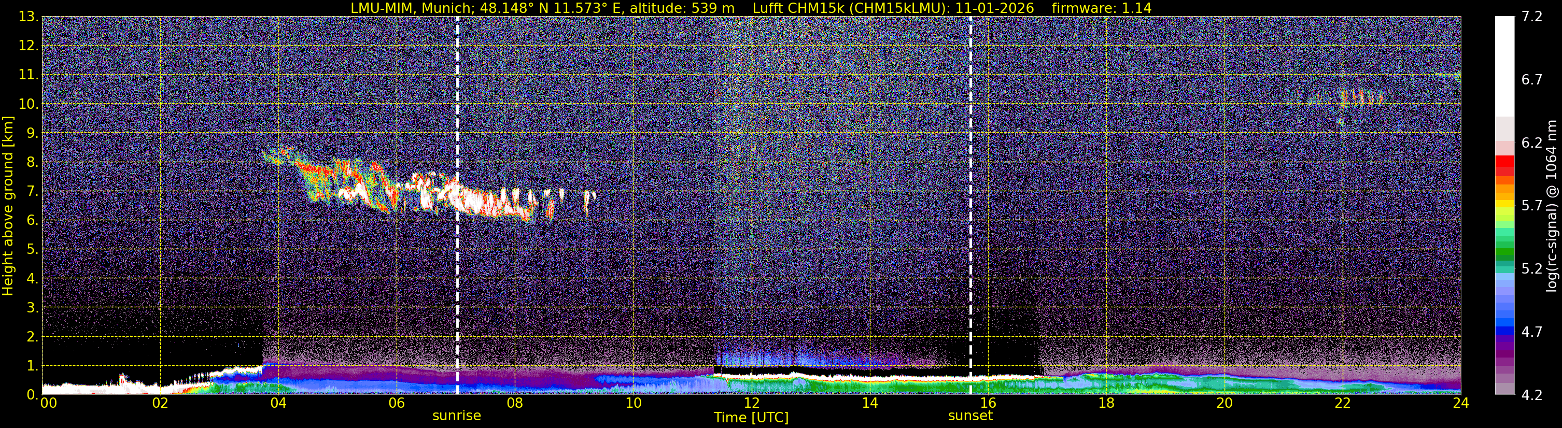Click the colorbar tick value '7.2'

pyautogui.click(x=1532, y=17)
